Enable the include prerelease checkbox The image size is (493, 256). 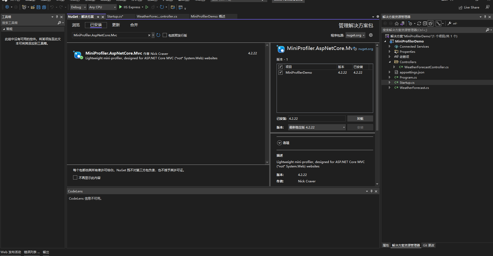(x=165, y=35)
